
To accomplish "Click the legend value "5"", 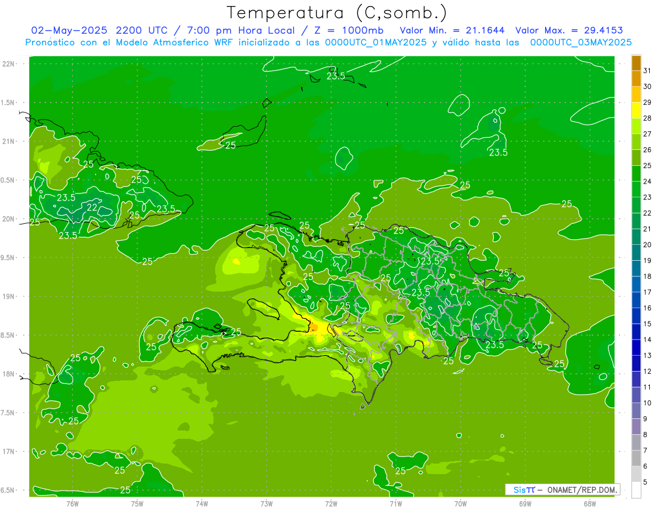I will (x=645, y=482).
